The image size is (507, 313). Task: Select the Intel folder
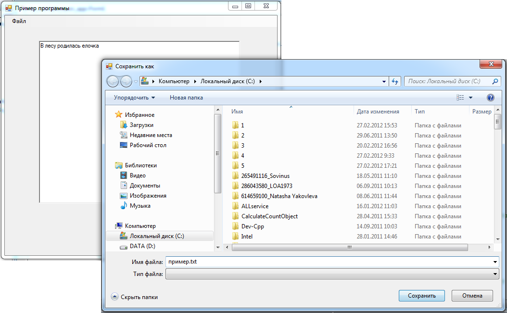coord(242,237)
